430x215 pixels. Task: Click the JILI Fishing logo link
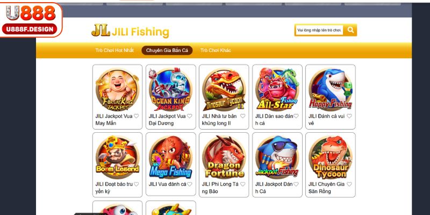click(130, 31)
